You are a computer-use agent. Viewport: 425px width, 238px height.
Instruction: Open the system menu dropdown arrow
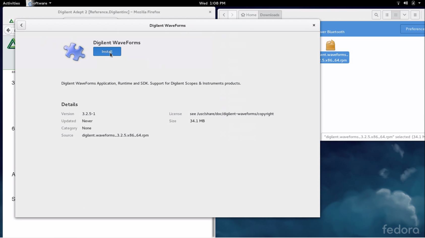[419, 3]
